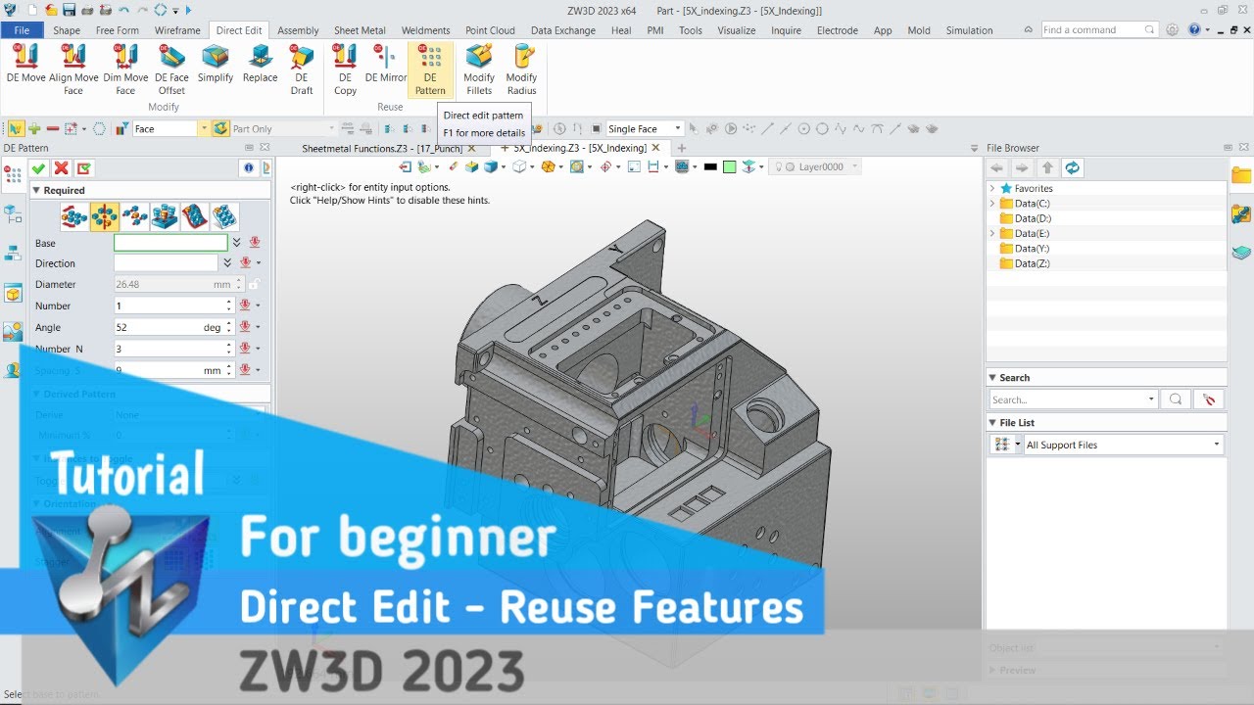
Task: Choose DE Face Offset tool
Action: [x=171, y=70]
